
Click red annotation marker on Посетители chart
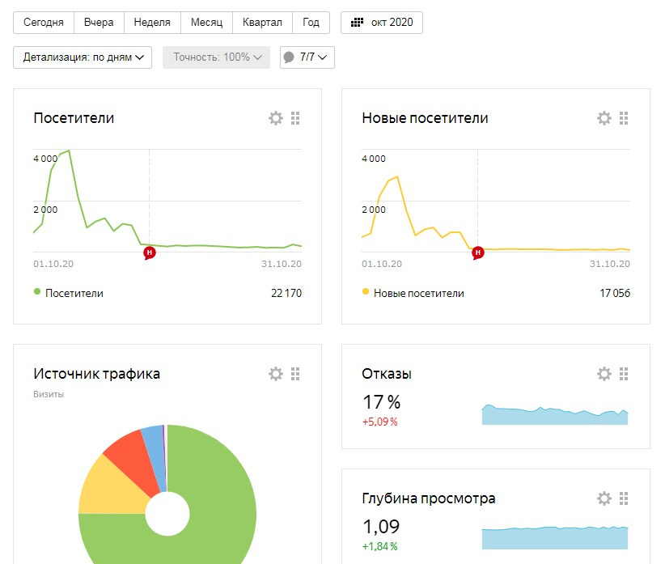150,252
